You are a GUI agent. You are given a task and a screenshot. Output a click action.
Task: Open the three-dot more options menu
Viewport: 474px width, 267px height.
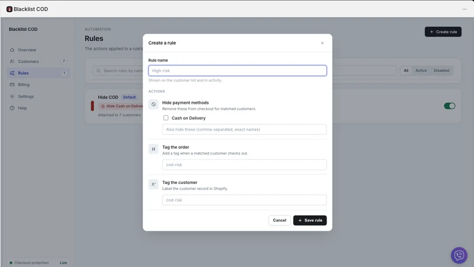coord(465,9)
